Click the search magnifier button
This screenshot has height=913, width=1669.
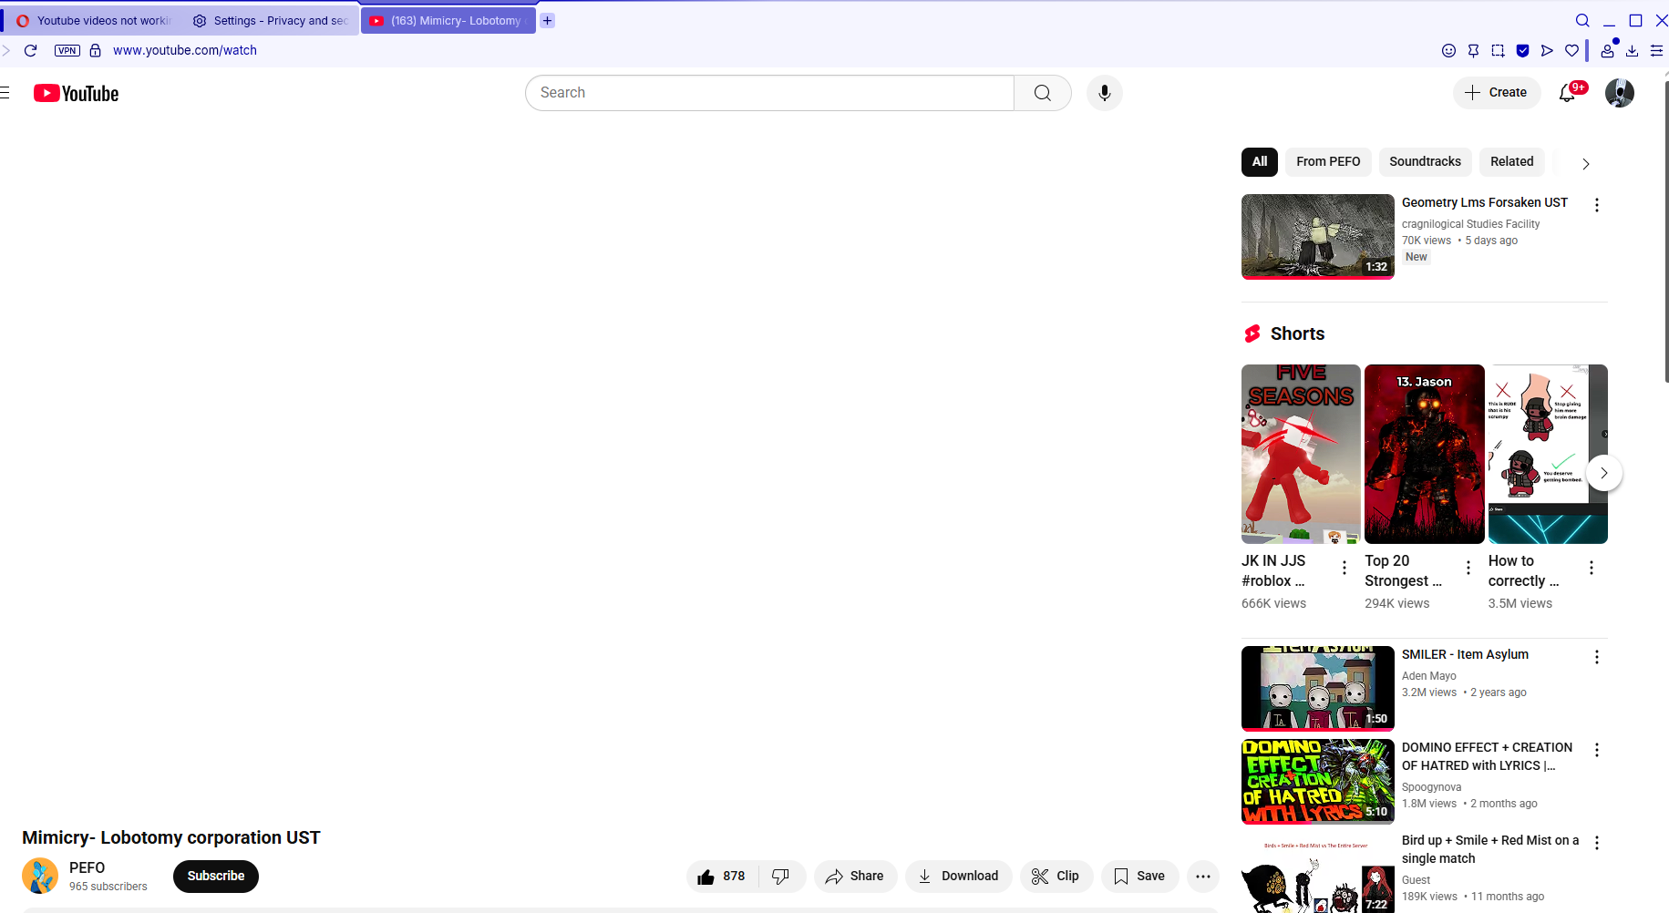click(1043, 93)
